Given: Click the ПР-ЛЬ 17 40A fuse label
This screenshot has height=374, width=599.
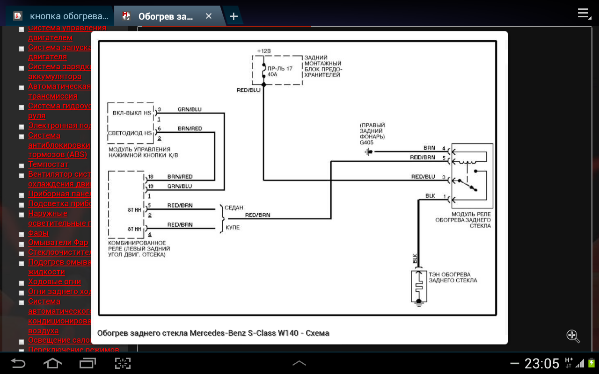Looking at the screenshot, I should (280, 72).
